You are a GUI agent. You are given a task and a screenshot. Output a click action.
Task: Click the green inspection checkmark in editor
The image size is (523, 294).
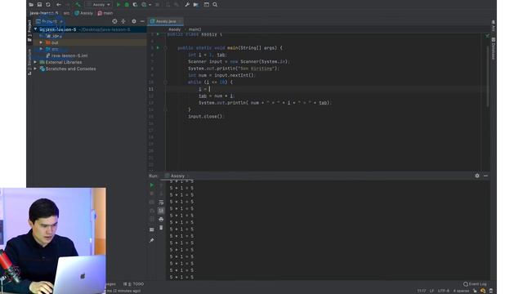[487, 35]
